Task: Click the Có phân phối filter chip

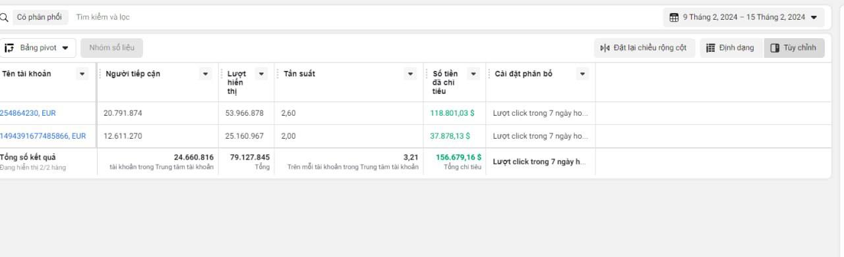Action: coord(40,17)
